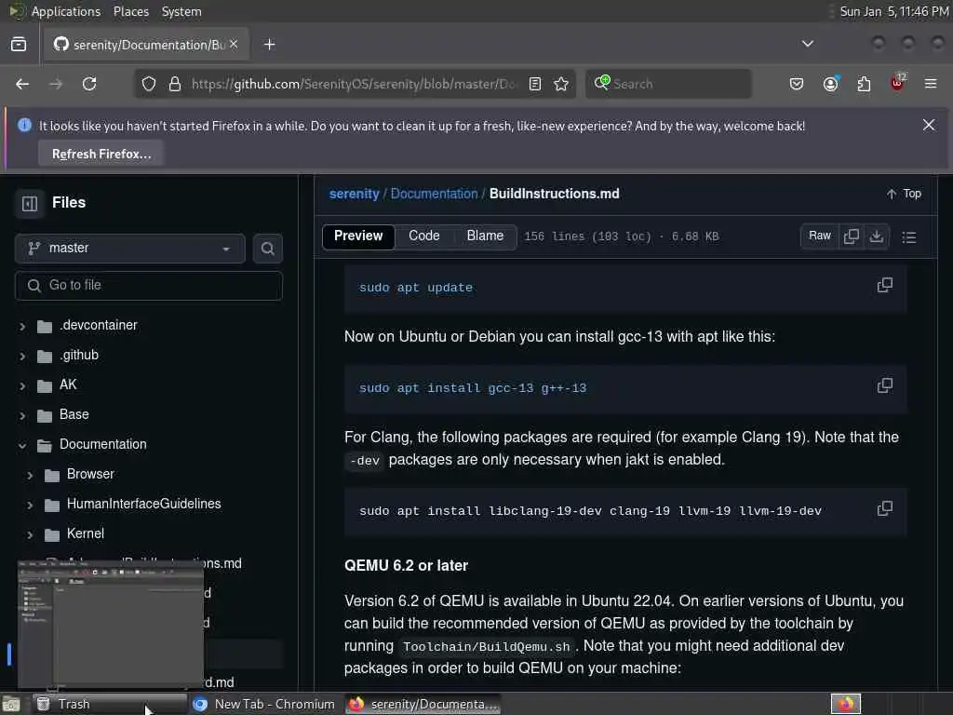The width and height of the screenshot is (953, 715).
Task: Collapse the Documentation folder chevron
Action: tap(22, 446)
